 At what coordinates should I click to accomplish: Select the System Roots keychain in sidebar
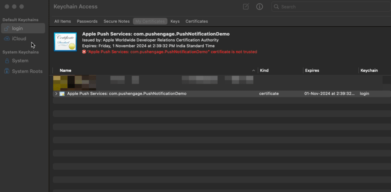click(27, 71)
